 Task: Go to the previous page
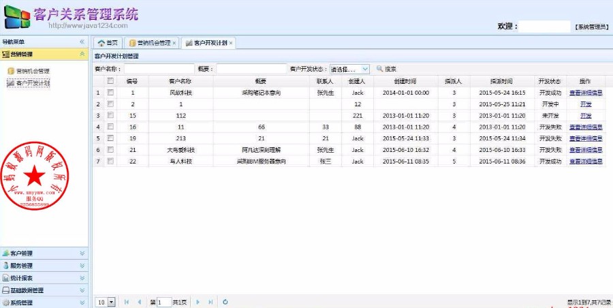(139, 302)
